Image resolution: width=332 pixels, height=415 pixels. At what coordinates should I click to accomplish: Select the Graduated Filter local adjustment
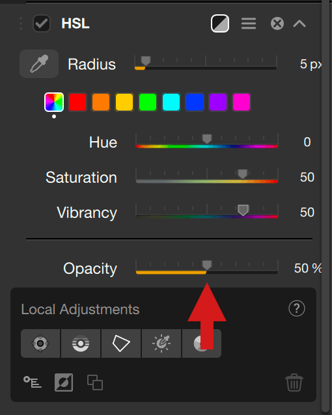[81, 343]
